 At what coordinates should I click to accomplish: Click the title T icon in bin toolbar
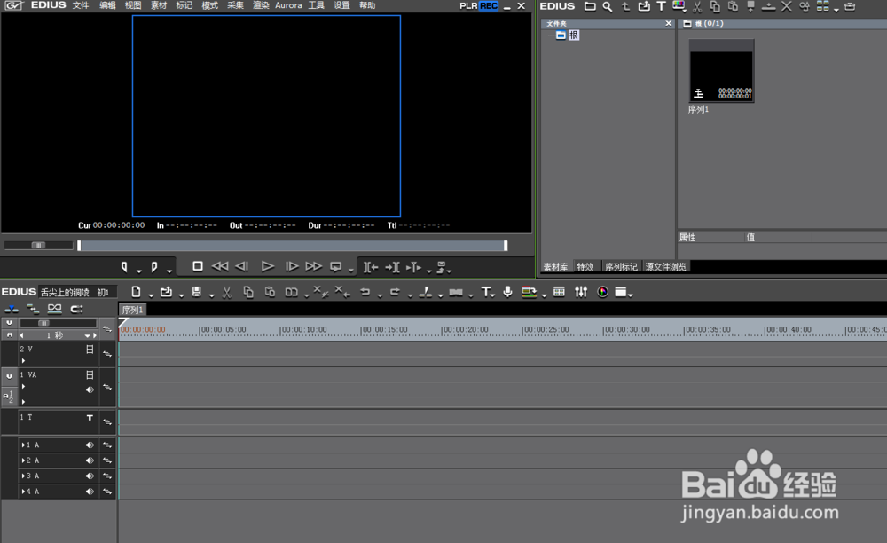pyautogui.click(x=661, y=6)
